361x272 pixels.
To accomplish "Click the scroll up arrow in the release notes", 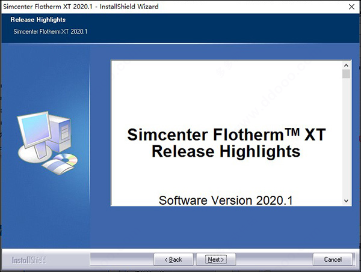I will coord(346,65).
